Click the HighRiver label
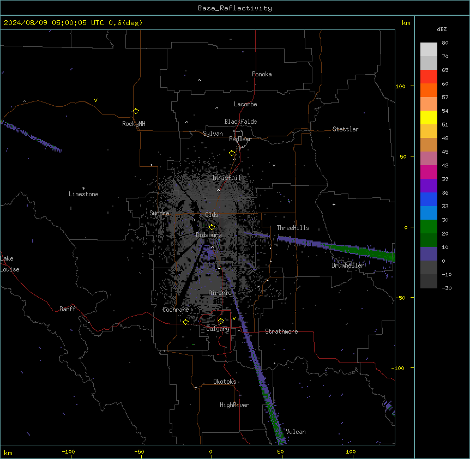 [234, 405]
